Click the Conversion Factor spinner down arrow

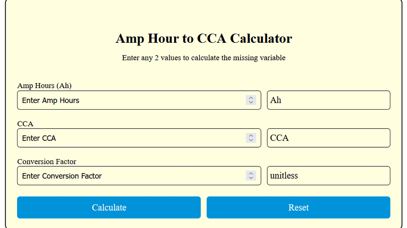tap(251, 179)
